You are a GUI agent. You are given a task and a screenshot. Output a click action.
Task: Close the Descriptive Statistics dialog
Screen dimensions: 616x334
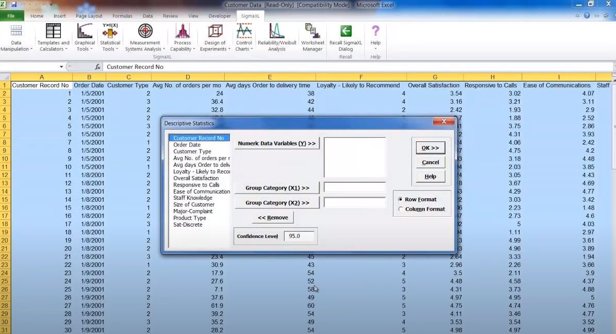(443, 121)
